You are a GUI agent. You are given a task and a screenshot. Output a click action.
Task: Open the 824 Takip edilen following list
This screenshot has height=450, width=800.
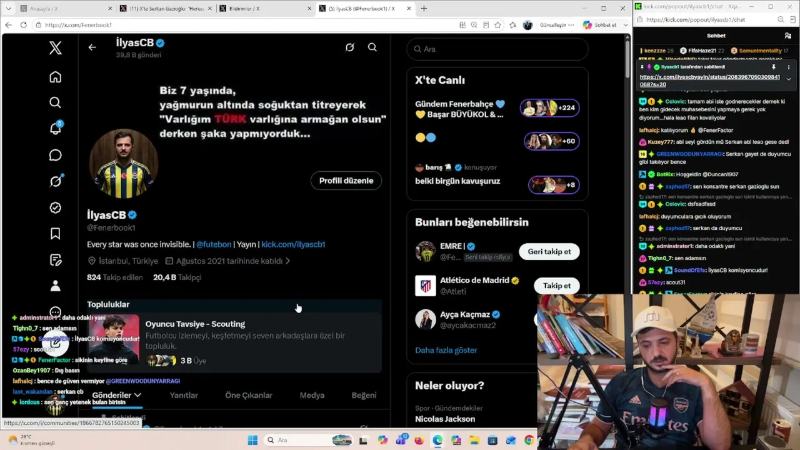(115, 277)
